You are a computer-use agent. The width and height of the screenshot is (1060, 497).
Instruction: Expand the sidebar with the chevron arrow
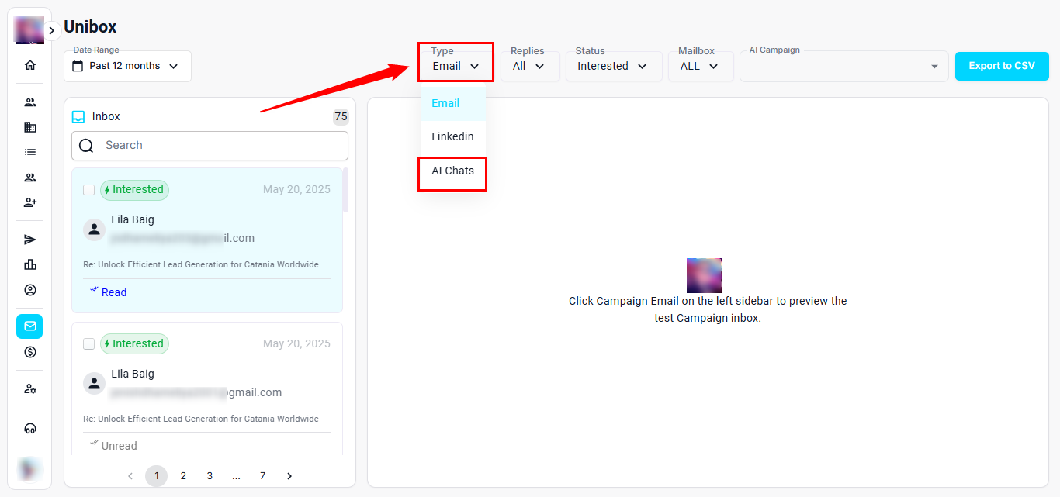point(51,30)
